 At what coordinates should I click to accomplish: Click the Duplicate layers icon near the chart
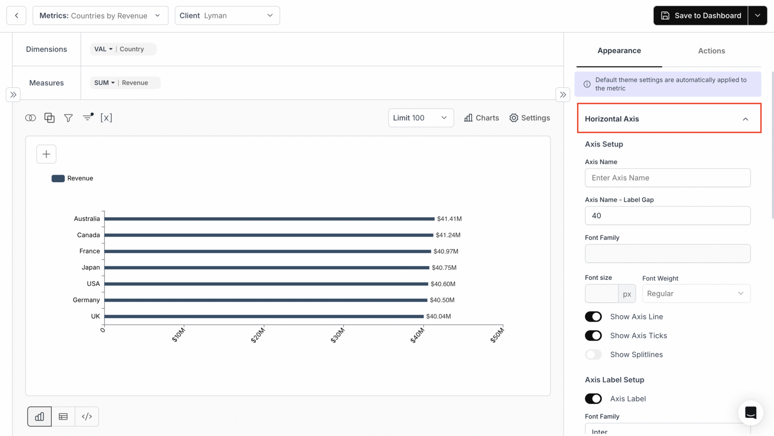(x=49, y=118)
